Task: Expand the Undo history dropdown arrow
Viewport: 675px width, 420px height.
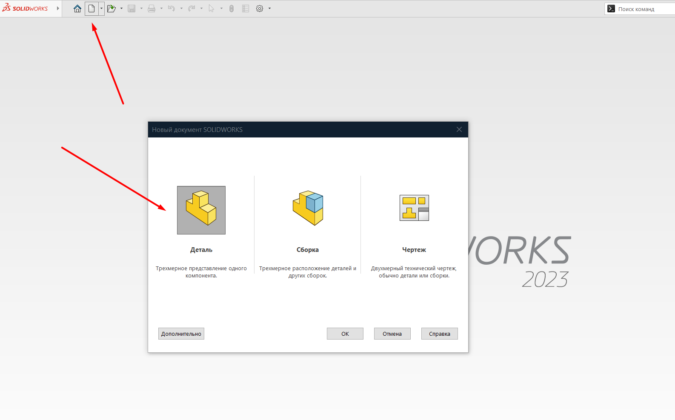Action: pyautogui.click(x=181, y=9)
